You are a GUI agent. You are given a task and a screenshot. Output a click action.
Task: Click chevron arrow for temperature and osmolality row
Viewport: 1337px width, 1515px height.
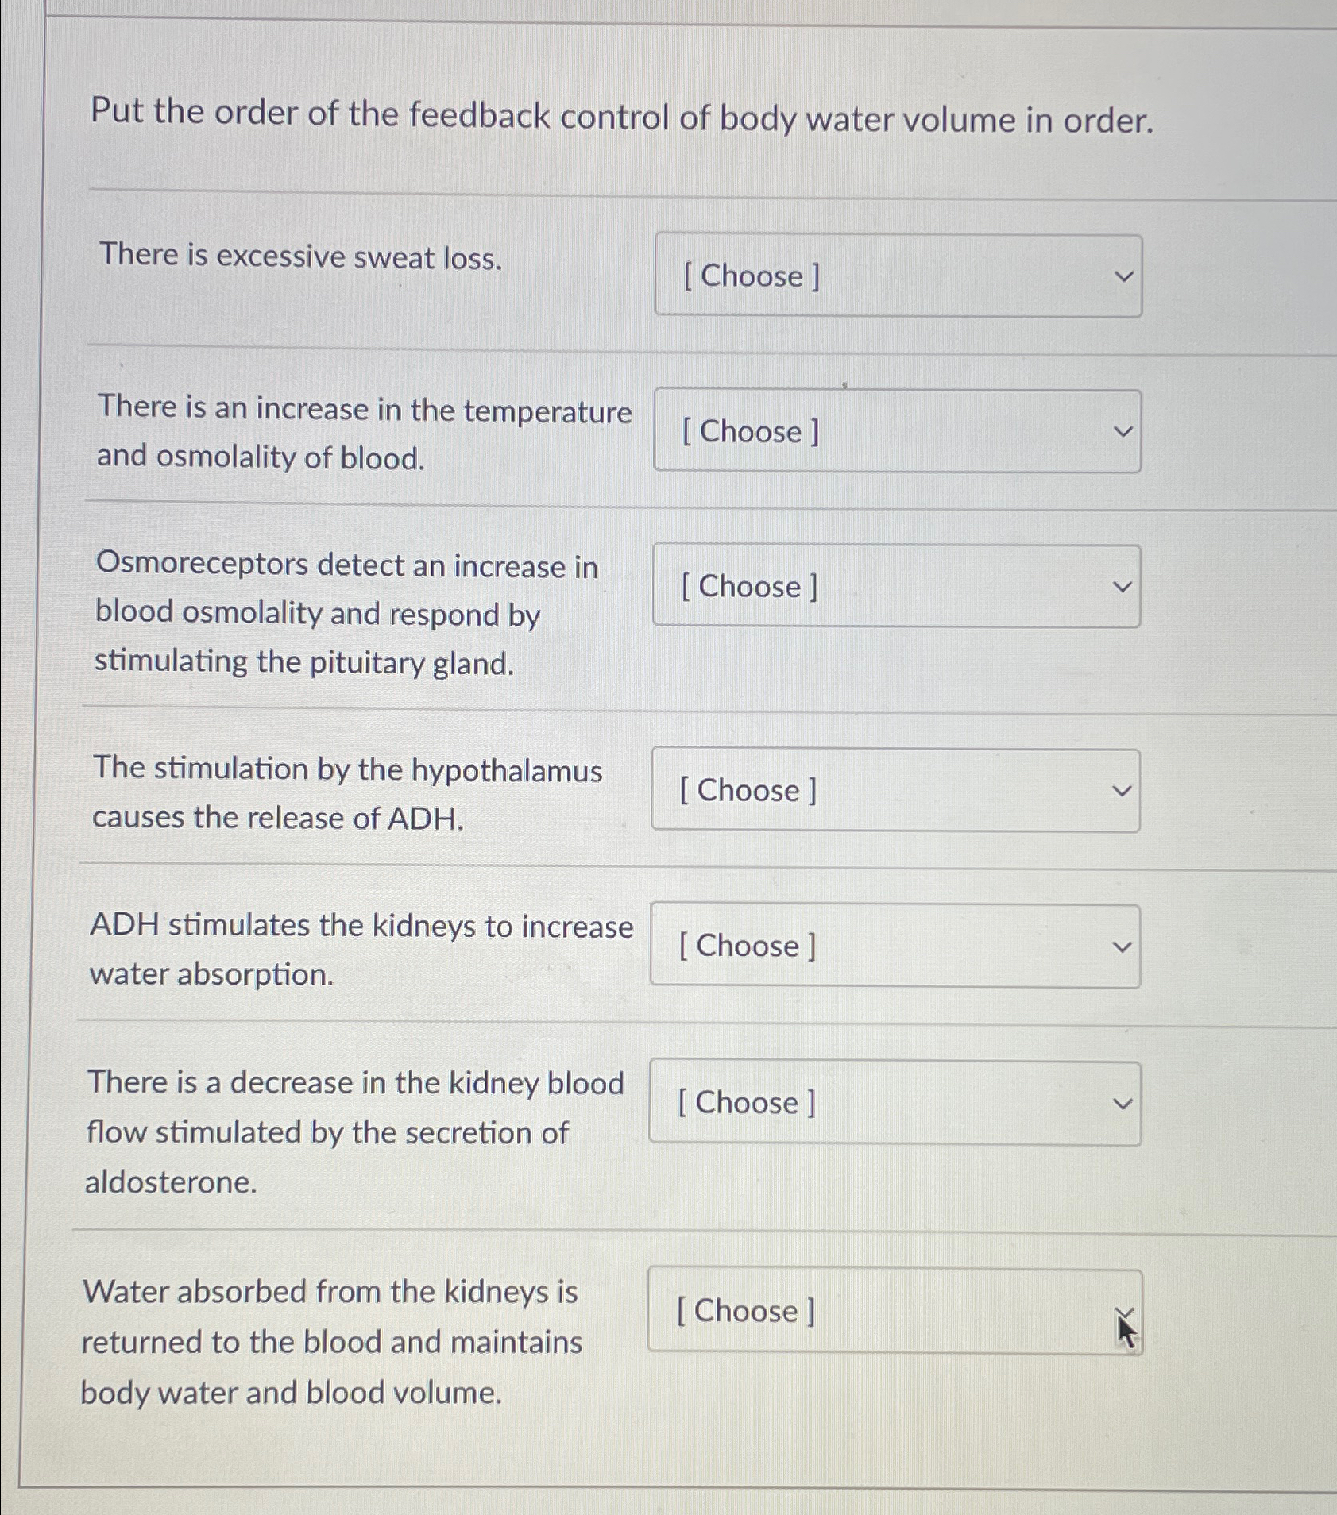point(1123,432)
